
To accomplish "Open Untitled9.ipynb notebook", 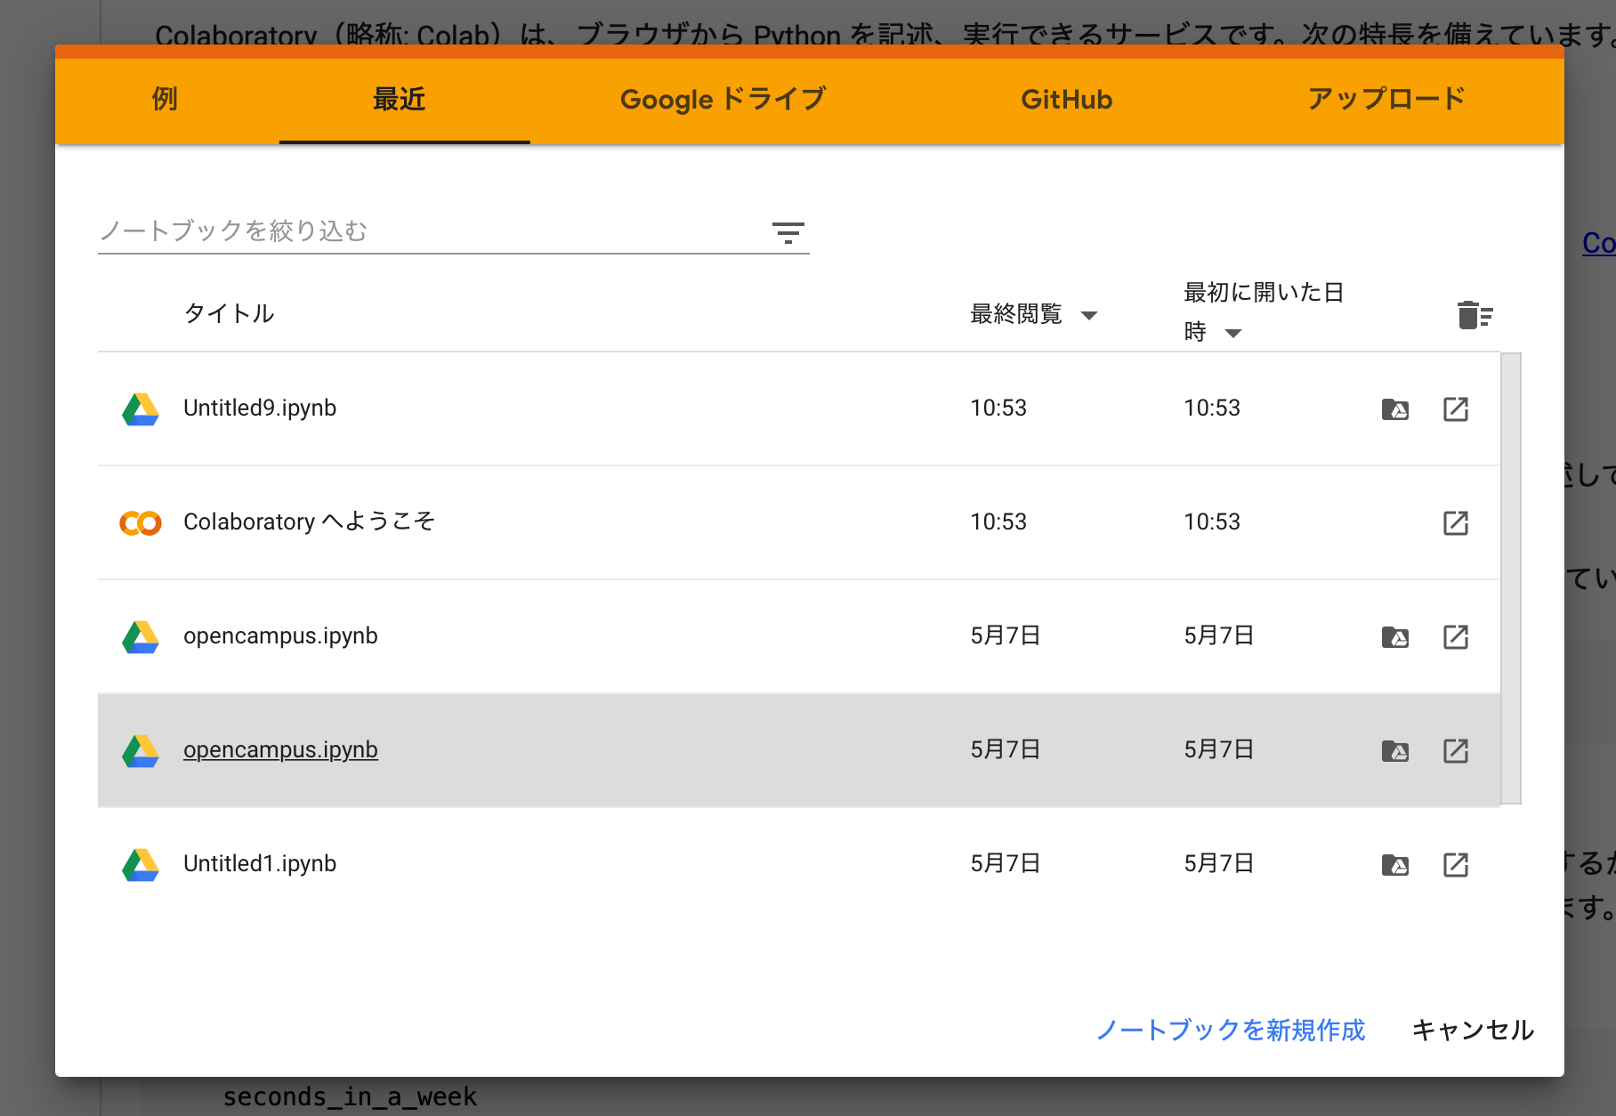I will (260, 408).
